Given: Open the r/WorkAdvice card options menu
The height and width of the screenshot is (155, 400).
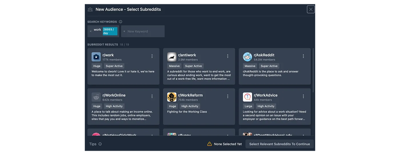Looking at the screenshot, I should point(303,97).
